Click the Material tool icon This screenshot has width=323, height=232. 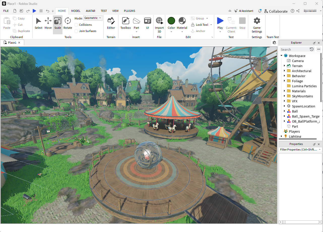(x=182, y=21)
